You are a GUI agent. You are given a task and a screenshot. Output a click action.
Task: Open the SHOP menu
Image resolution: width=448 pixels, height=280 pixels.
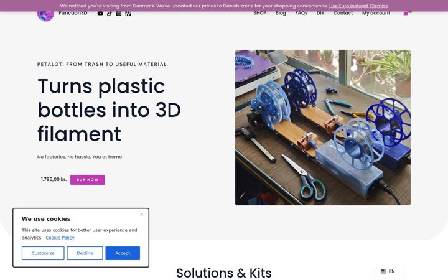259,13
